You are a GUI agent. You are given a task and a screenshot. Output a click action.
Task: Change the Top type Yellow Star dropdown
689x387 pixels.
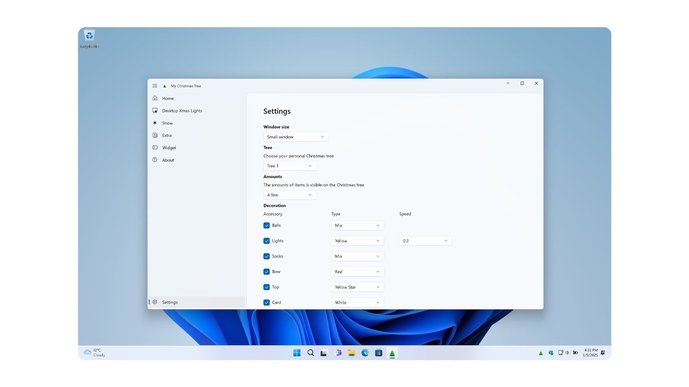click(358, 287)
